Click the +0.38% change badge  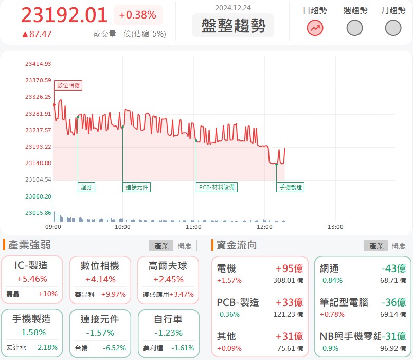(138, 15)
